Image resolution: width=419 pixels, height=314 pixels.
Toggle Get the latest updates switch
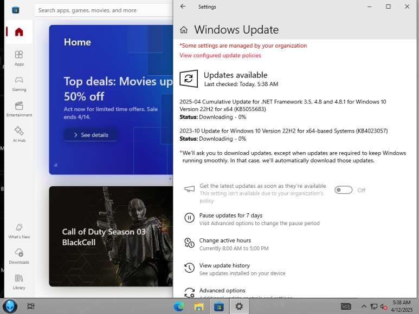point(344,190)
